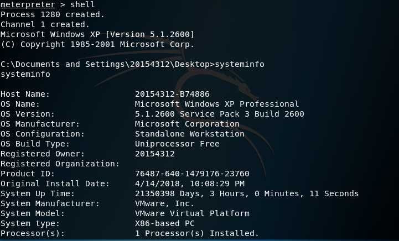399x241 pixels.
Task: Click the systeminfo command at the prompt
Action: 240,64
